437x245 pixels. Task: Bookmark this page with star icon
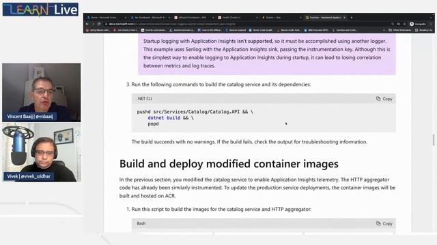tap(404, 24)
